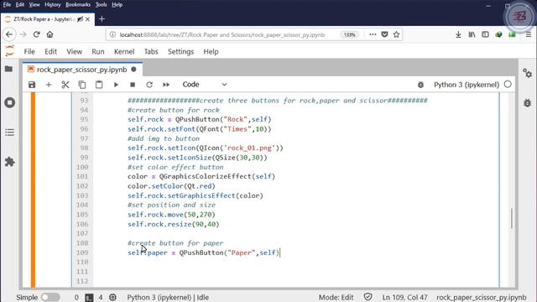537x302 pixels.
Task: Select the rock_paper_scissor_py.ipynb notebook tab
Action: point(82,70)
